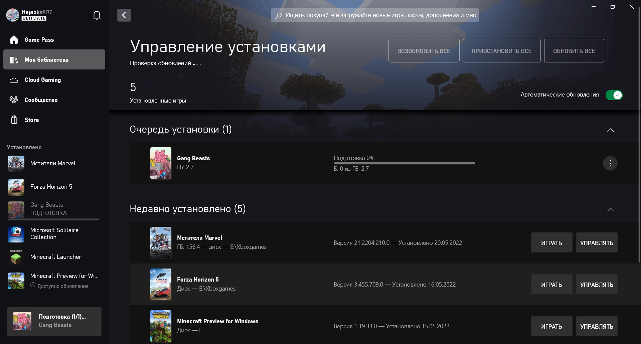Click the Проверка обновлений status text
Viewport: 641px width, 344px height.
tap(160, 63)
